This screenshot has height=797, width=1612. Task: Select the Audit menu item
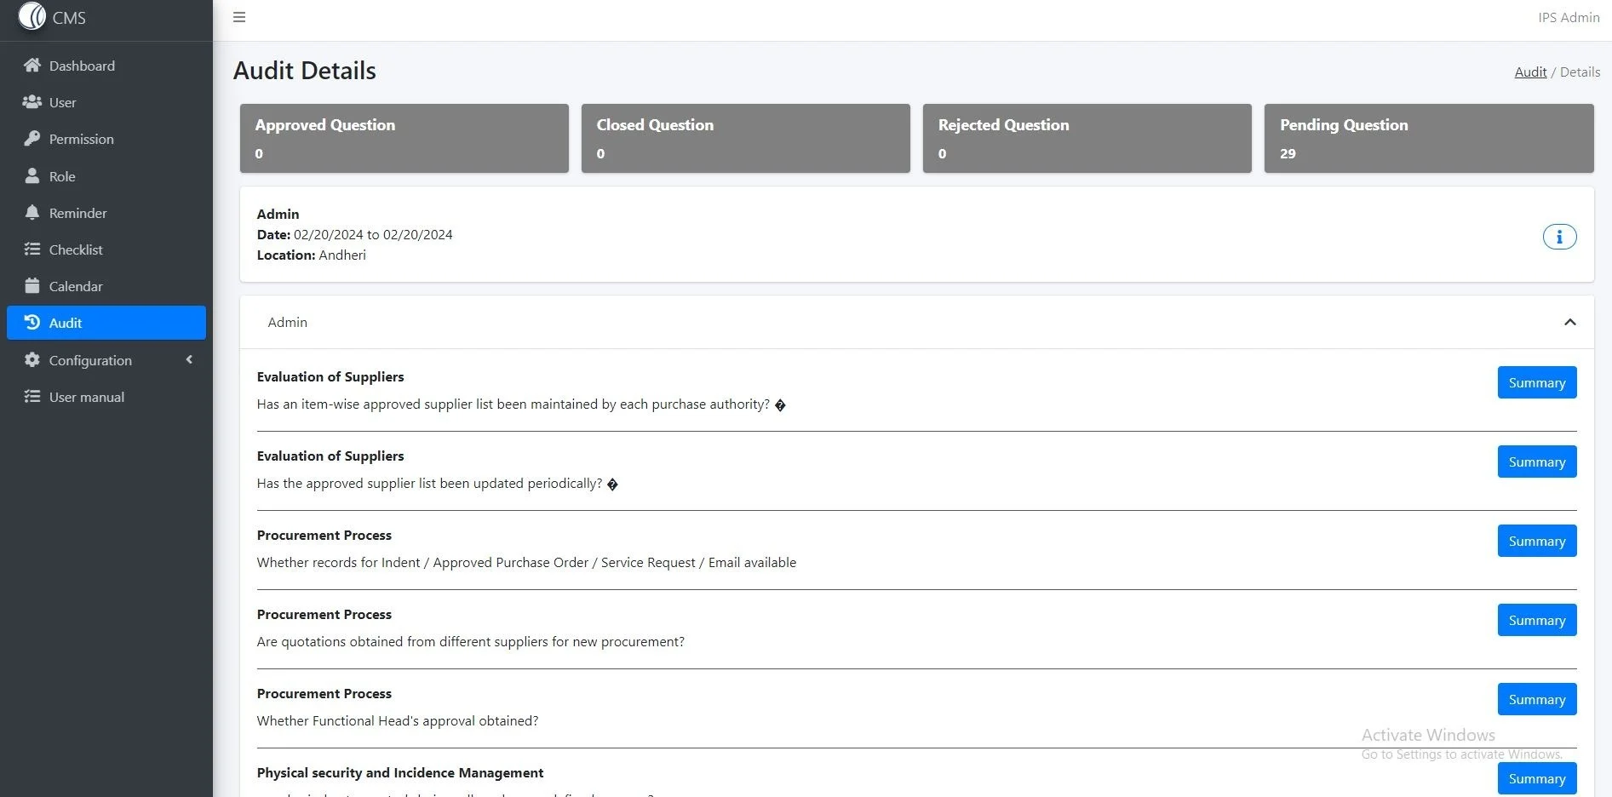(106, 323)
